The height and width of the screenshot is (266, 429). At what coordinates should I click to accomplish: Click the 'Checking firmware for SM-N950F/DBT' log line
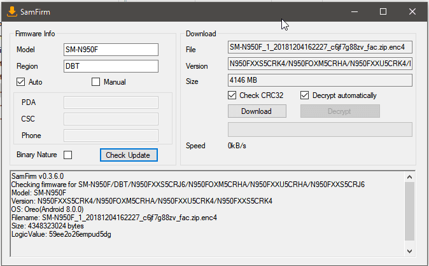point(188,185)
